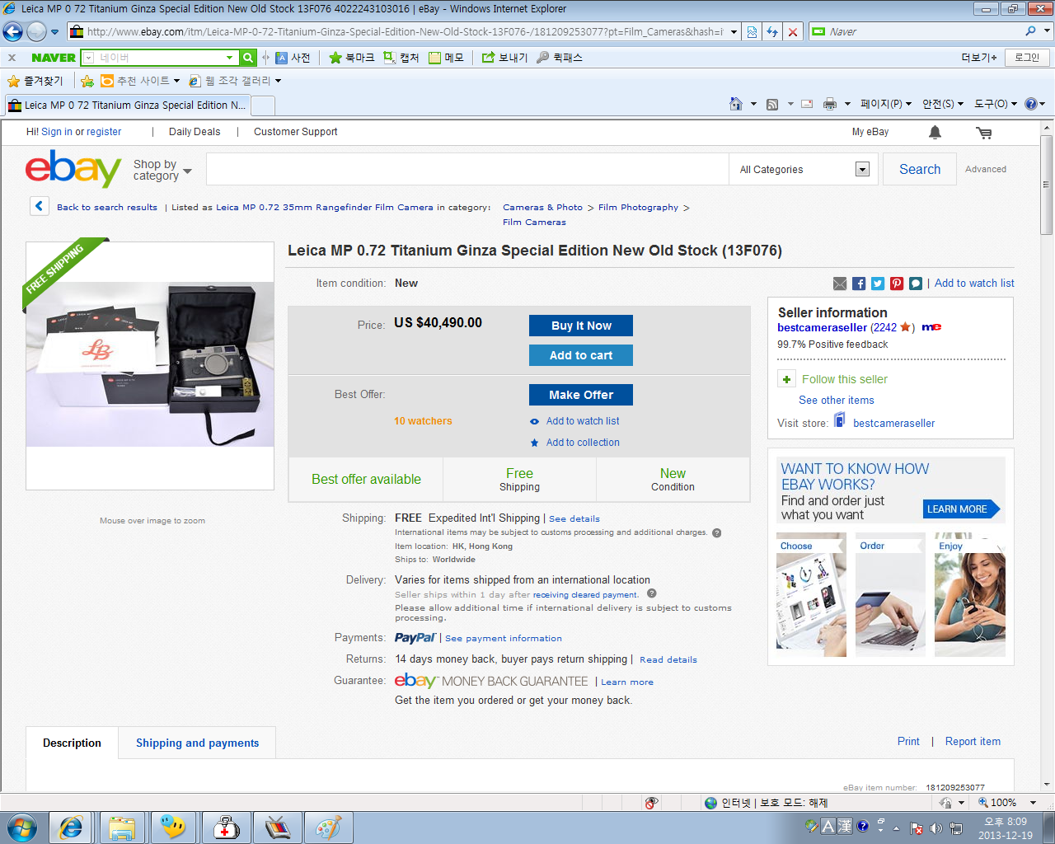Open the new blank browser tab

tap(263, 105)
